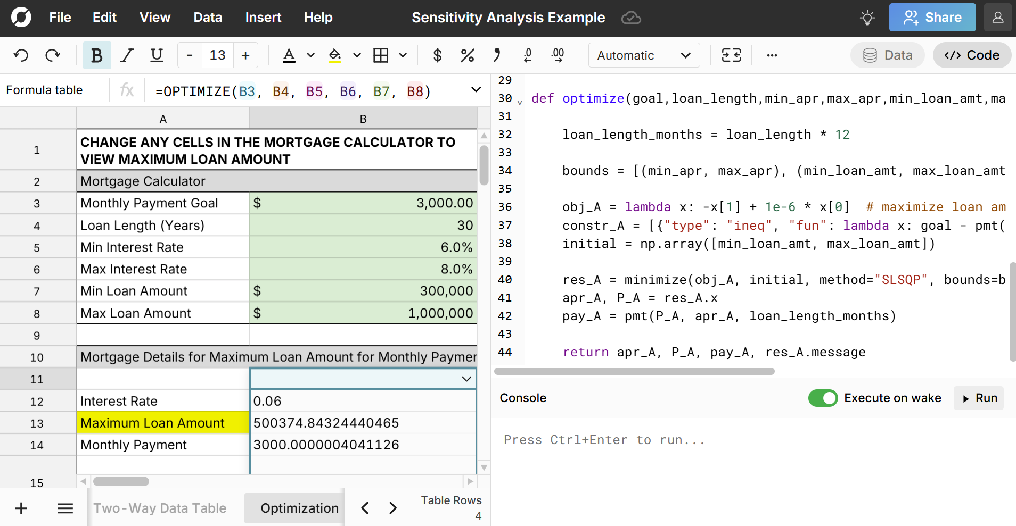The image size is (1016, 526).
Task: Open the Automatic number format dropdown
Action: click(x=643, y=55)
